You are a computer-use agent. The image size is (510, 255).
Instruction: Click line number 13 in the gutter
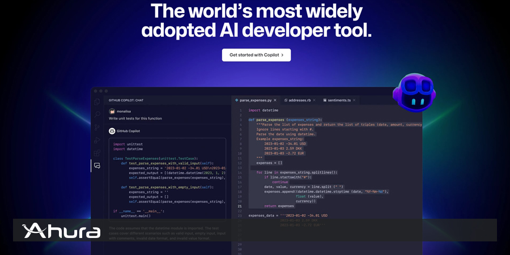(240, 168)
